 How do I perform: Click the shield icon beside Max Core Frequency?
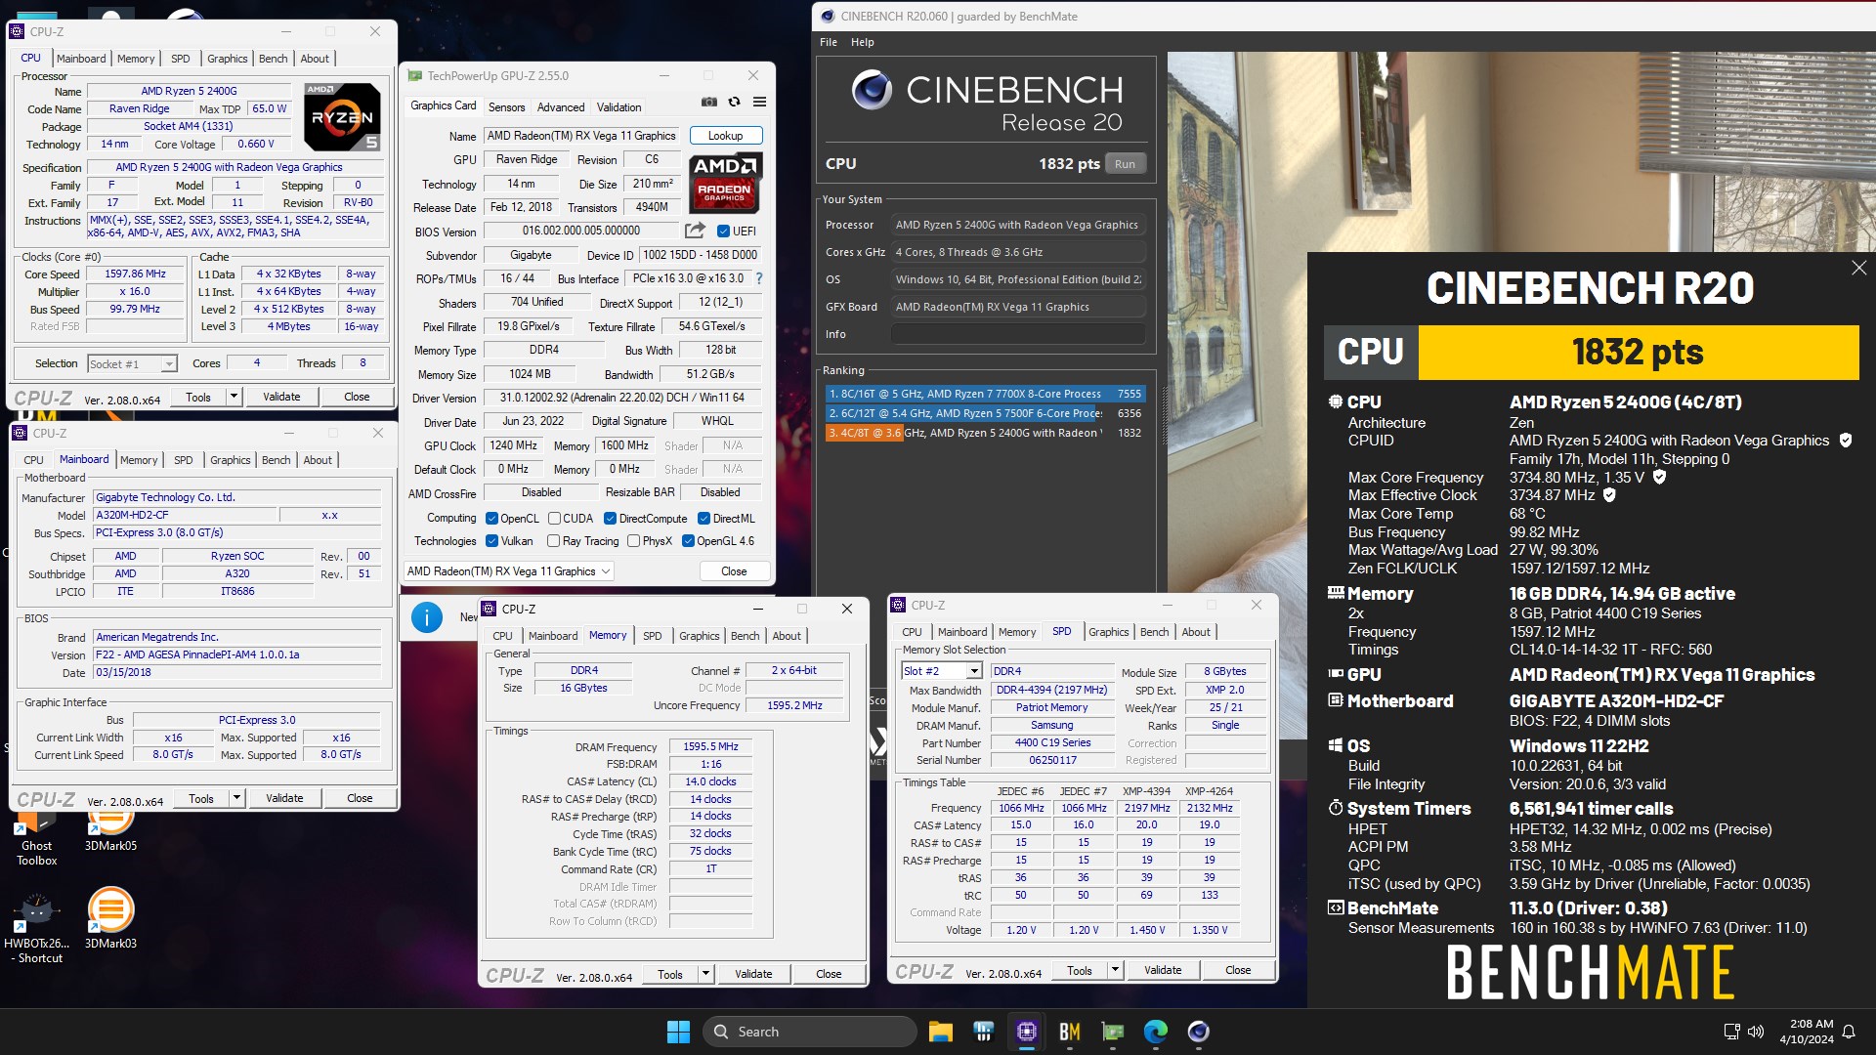(x=1659, y=477)
